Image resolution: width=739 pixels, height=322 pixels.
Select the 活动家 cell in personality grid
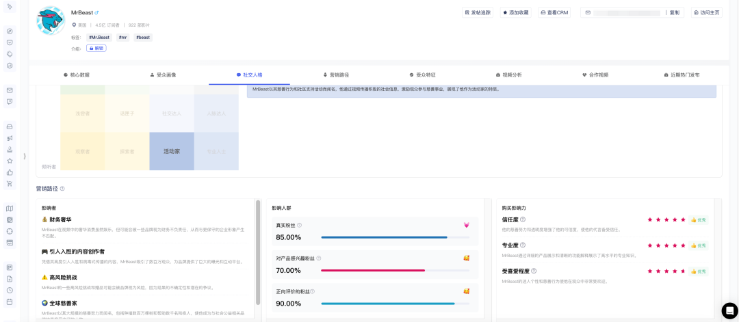pyautogui.click(x=172, y=151)
